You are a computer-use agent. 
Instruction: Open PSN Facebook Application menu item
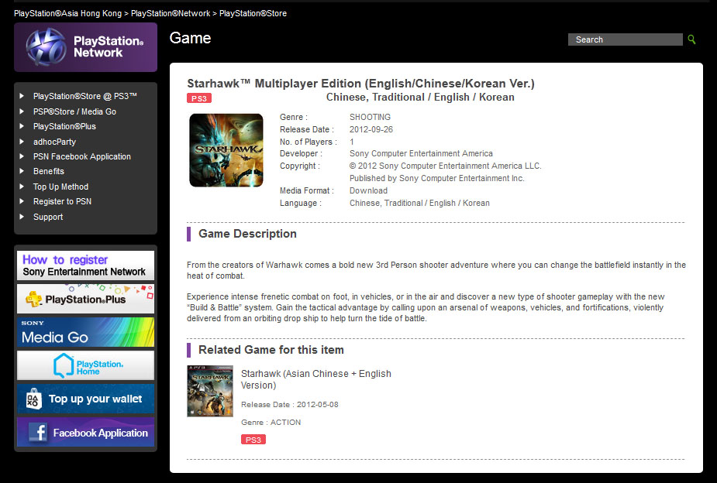82,156
